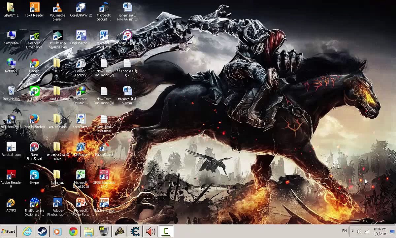Open New Text Document file below KaraPlayer row

click(104, 123)
